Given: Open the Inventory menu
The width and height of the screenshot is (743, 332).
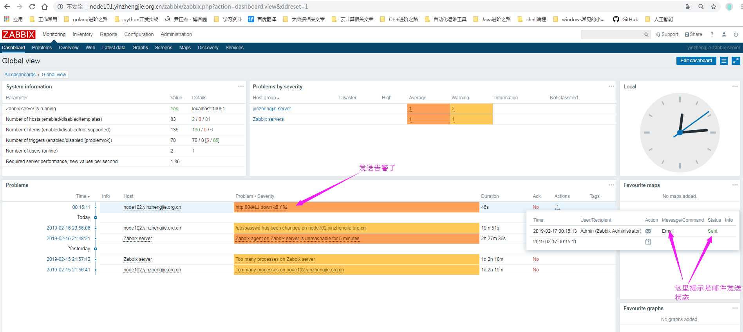Looking at the screenshot, I should (x=83, y=34).
